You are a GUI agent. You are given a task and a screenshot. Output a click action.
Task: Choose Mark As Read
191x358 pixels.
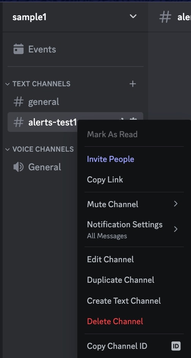click(134, 134)
